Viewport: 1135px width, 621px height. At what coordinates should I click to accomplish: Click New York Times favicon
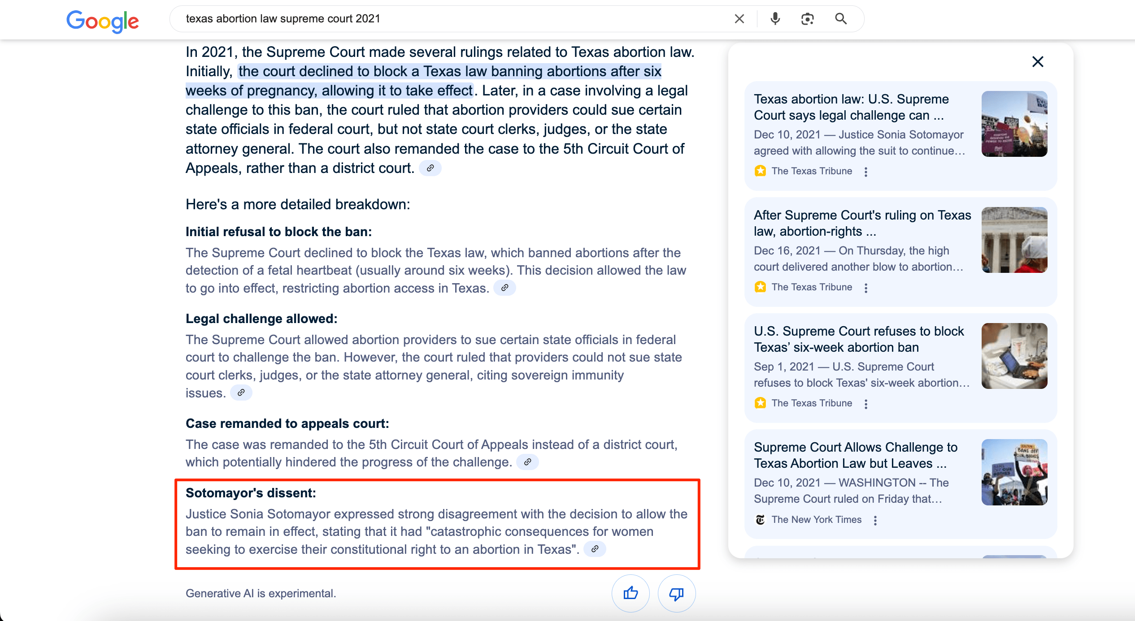point(760,519)
